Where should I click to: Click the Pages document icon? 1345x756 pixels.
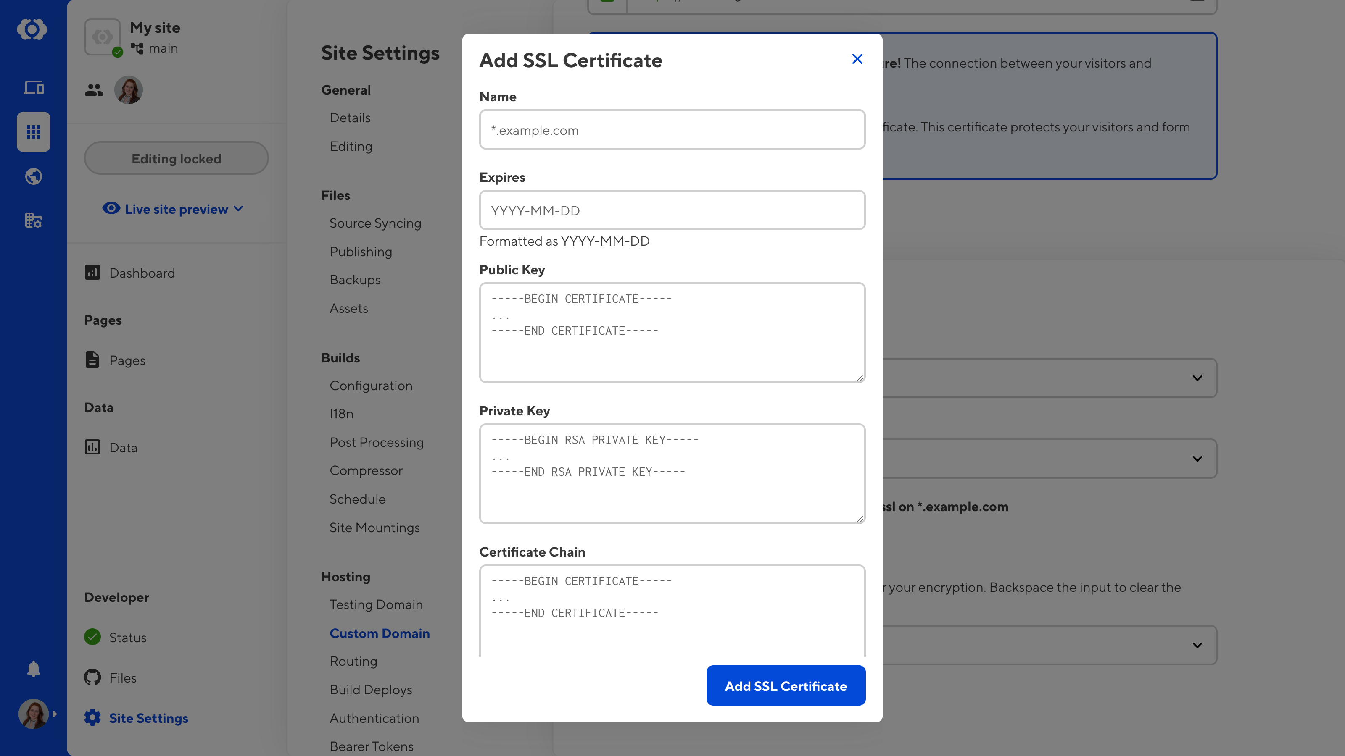[x=92, y=360]
